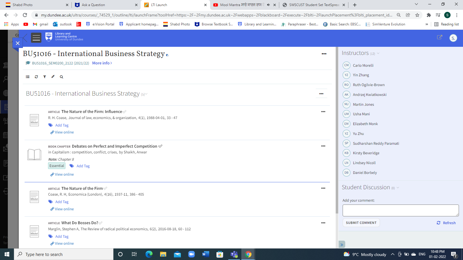463x260 pixels.
Task: Click the Windows search box
Action: tap(64, 254)
